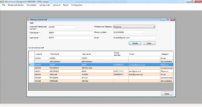
Task: Open the File menu
Action: click(4, 5)
